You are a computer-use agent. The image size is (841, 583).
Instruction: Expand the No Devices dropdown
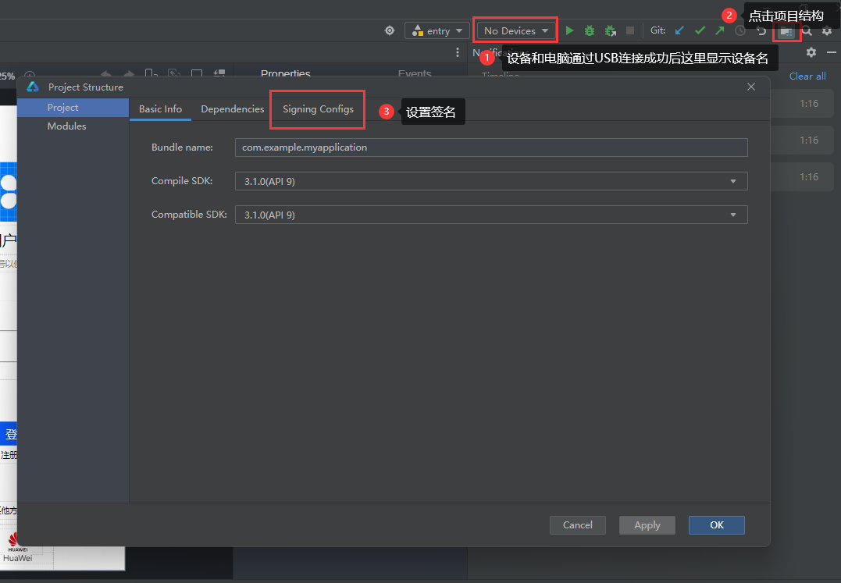[x=515, y=30]
